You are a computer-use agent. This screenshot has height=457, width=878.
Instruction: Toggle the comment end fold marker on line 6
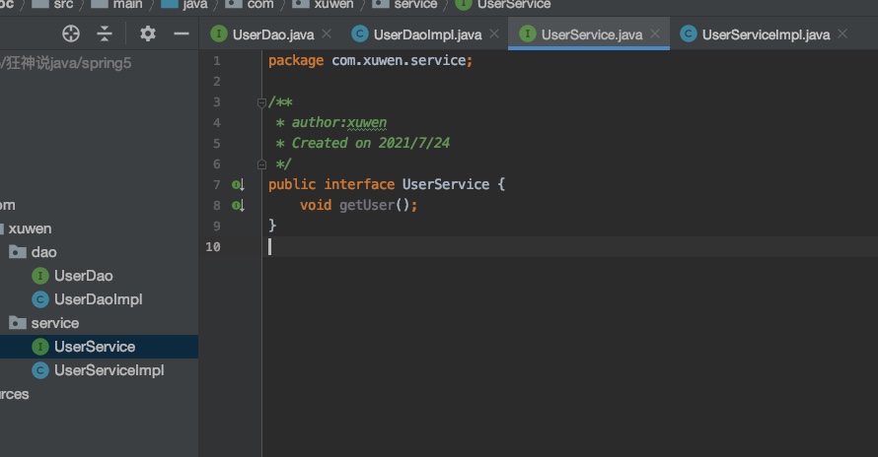[261, 163]
